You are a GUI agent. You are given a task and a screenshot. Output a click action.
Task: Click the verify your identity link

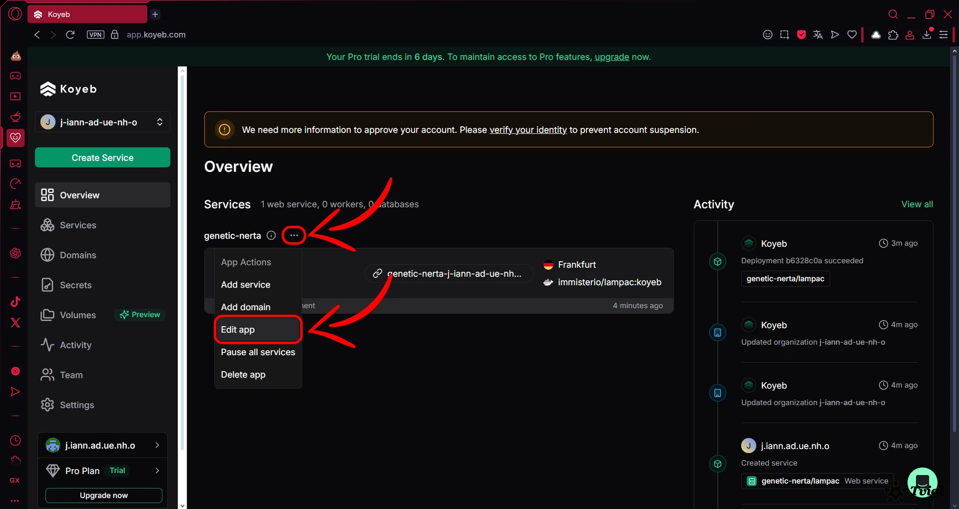(528, 130)
